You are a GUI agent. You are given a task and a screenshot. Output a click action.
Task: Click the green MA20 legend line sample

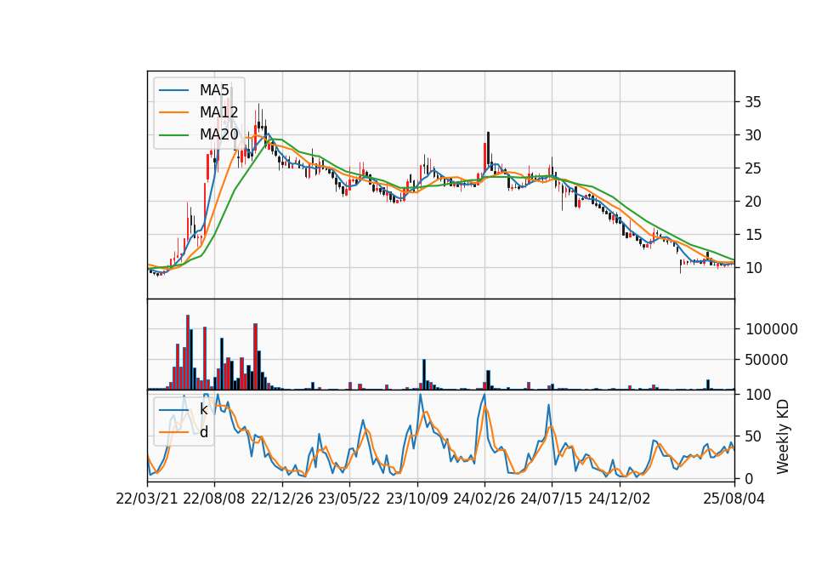[x=173, y=135]
